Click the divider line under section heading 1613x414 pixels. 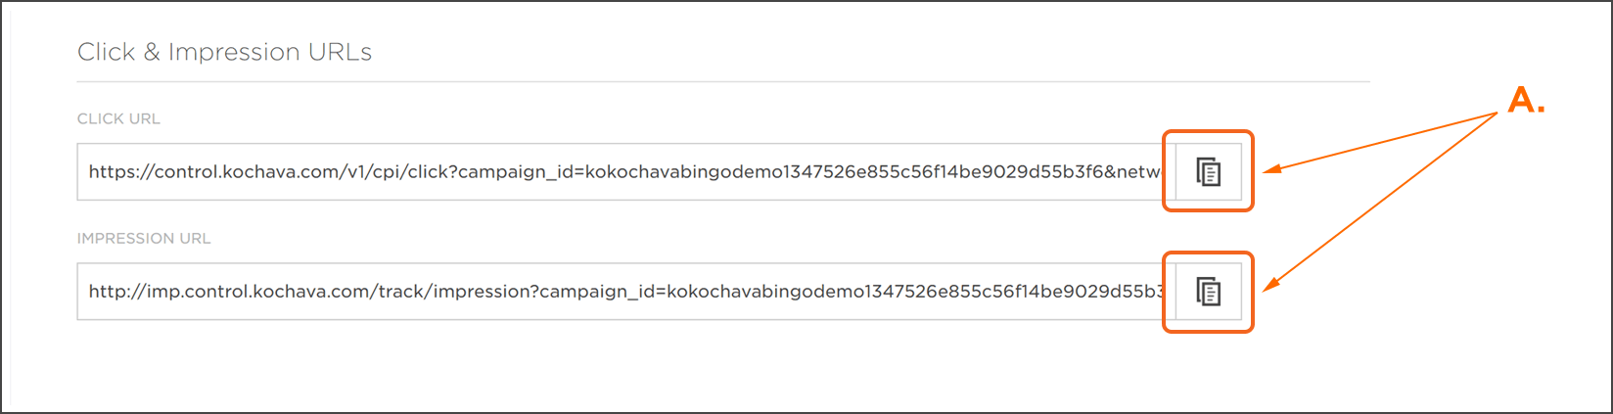pyautogui.click(x=723, y=81)
